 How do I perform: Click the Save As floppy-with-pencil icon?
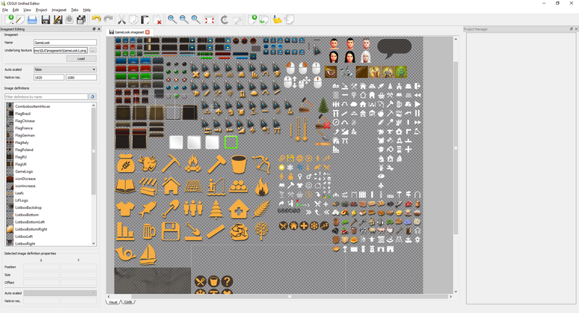57,20
